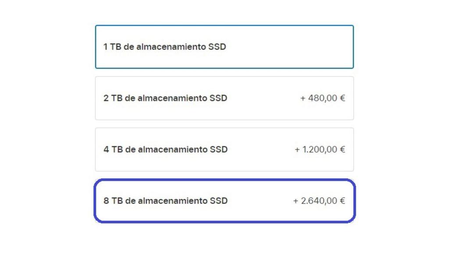Choose 2 TB de almacenamiento SSD

(224, 98)
